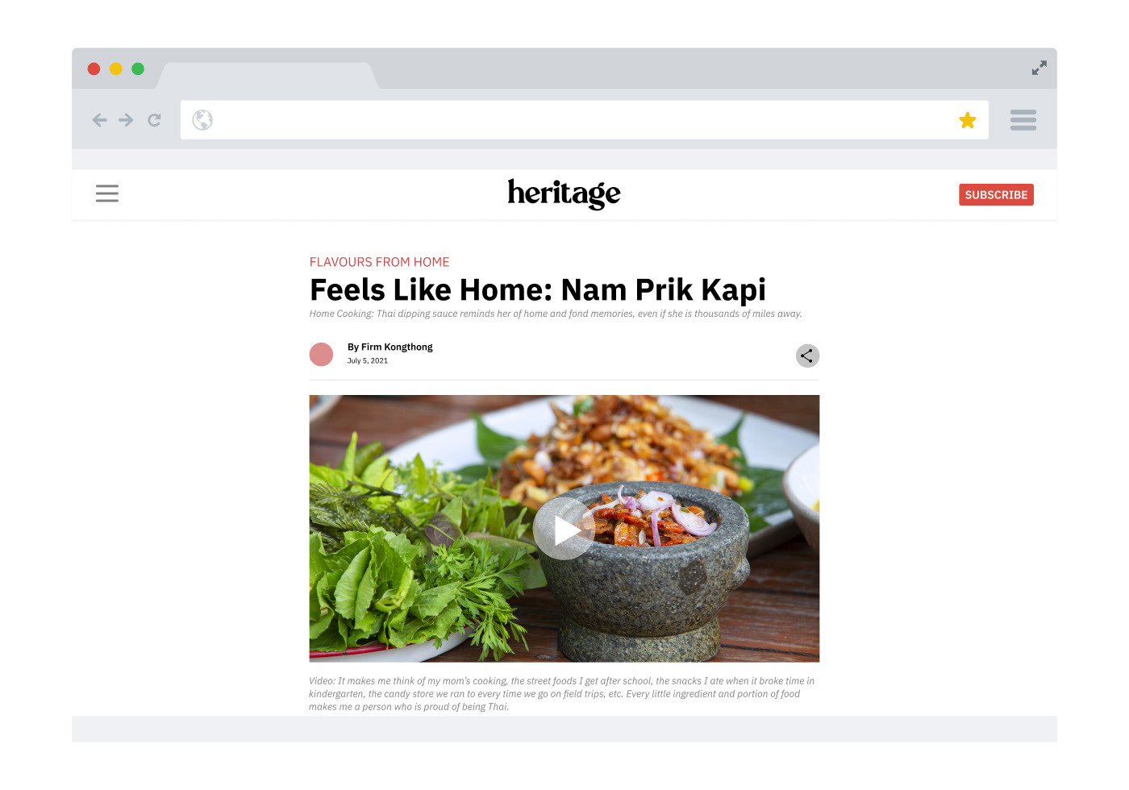
Task: Open the browser menu icon
Action: 1023,120
